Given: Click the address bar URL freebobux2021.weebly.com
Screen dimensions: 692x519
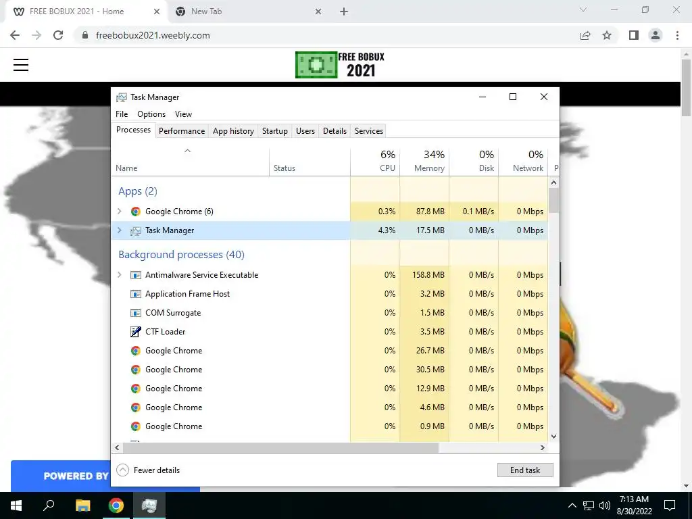Looking at the screenshot, I should pyautogui.click(x=153, y=35).
